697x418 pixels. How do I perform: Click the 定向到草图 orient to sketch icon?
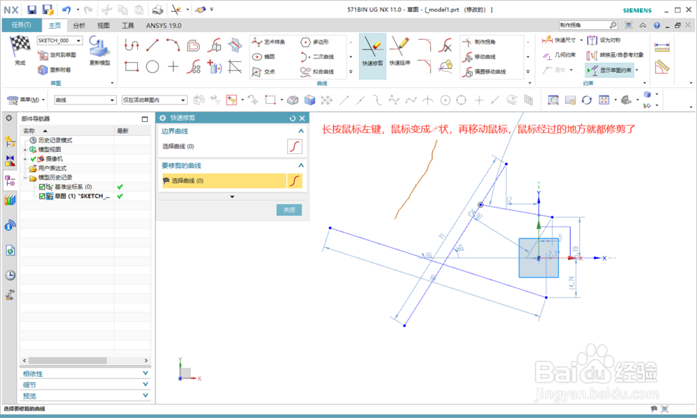(x=43, y=55)
